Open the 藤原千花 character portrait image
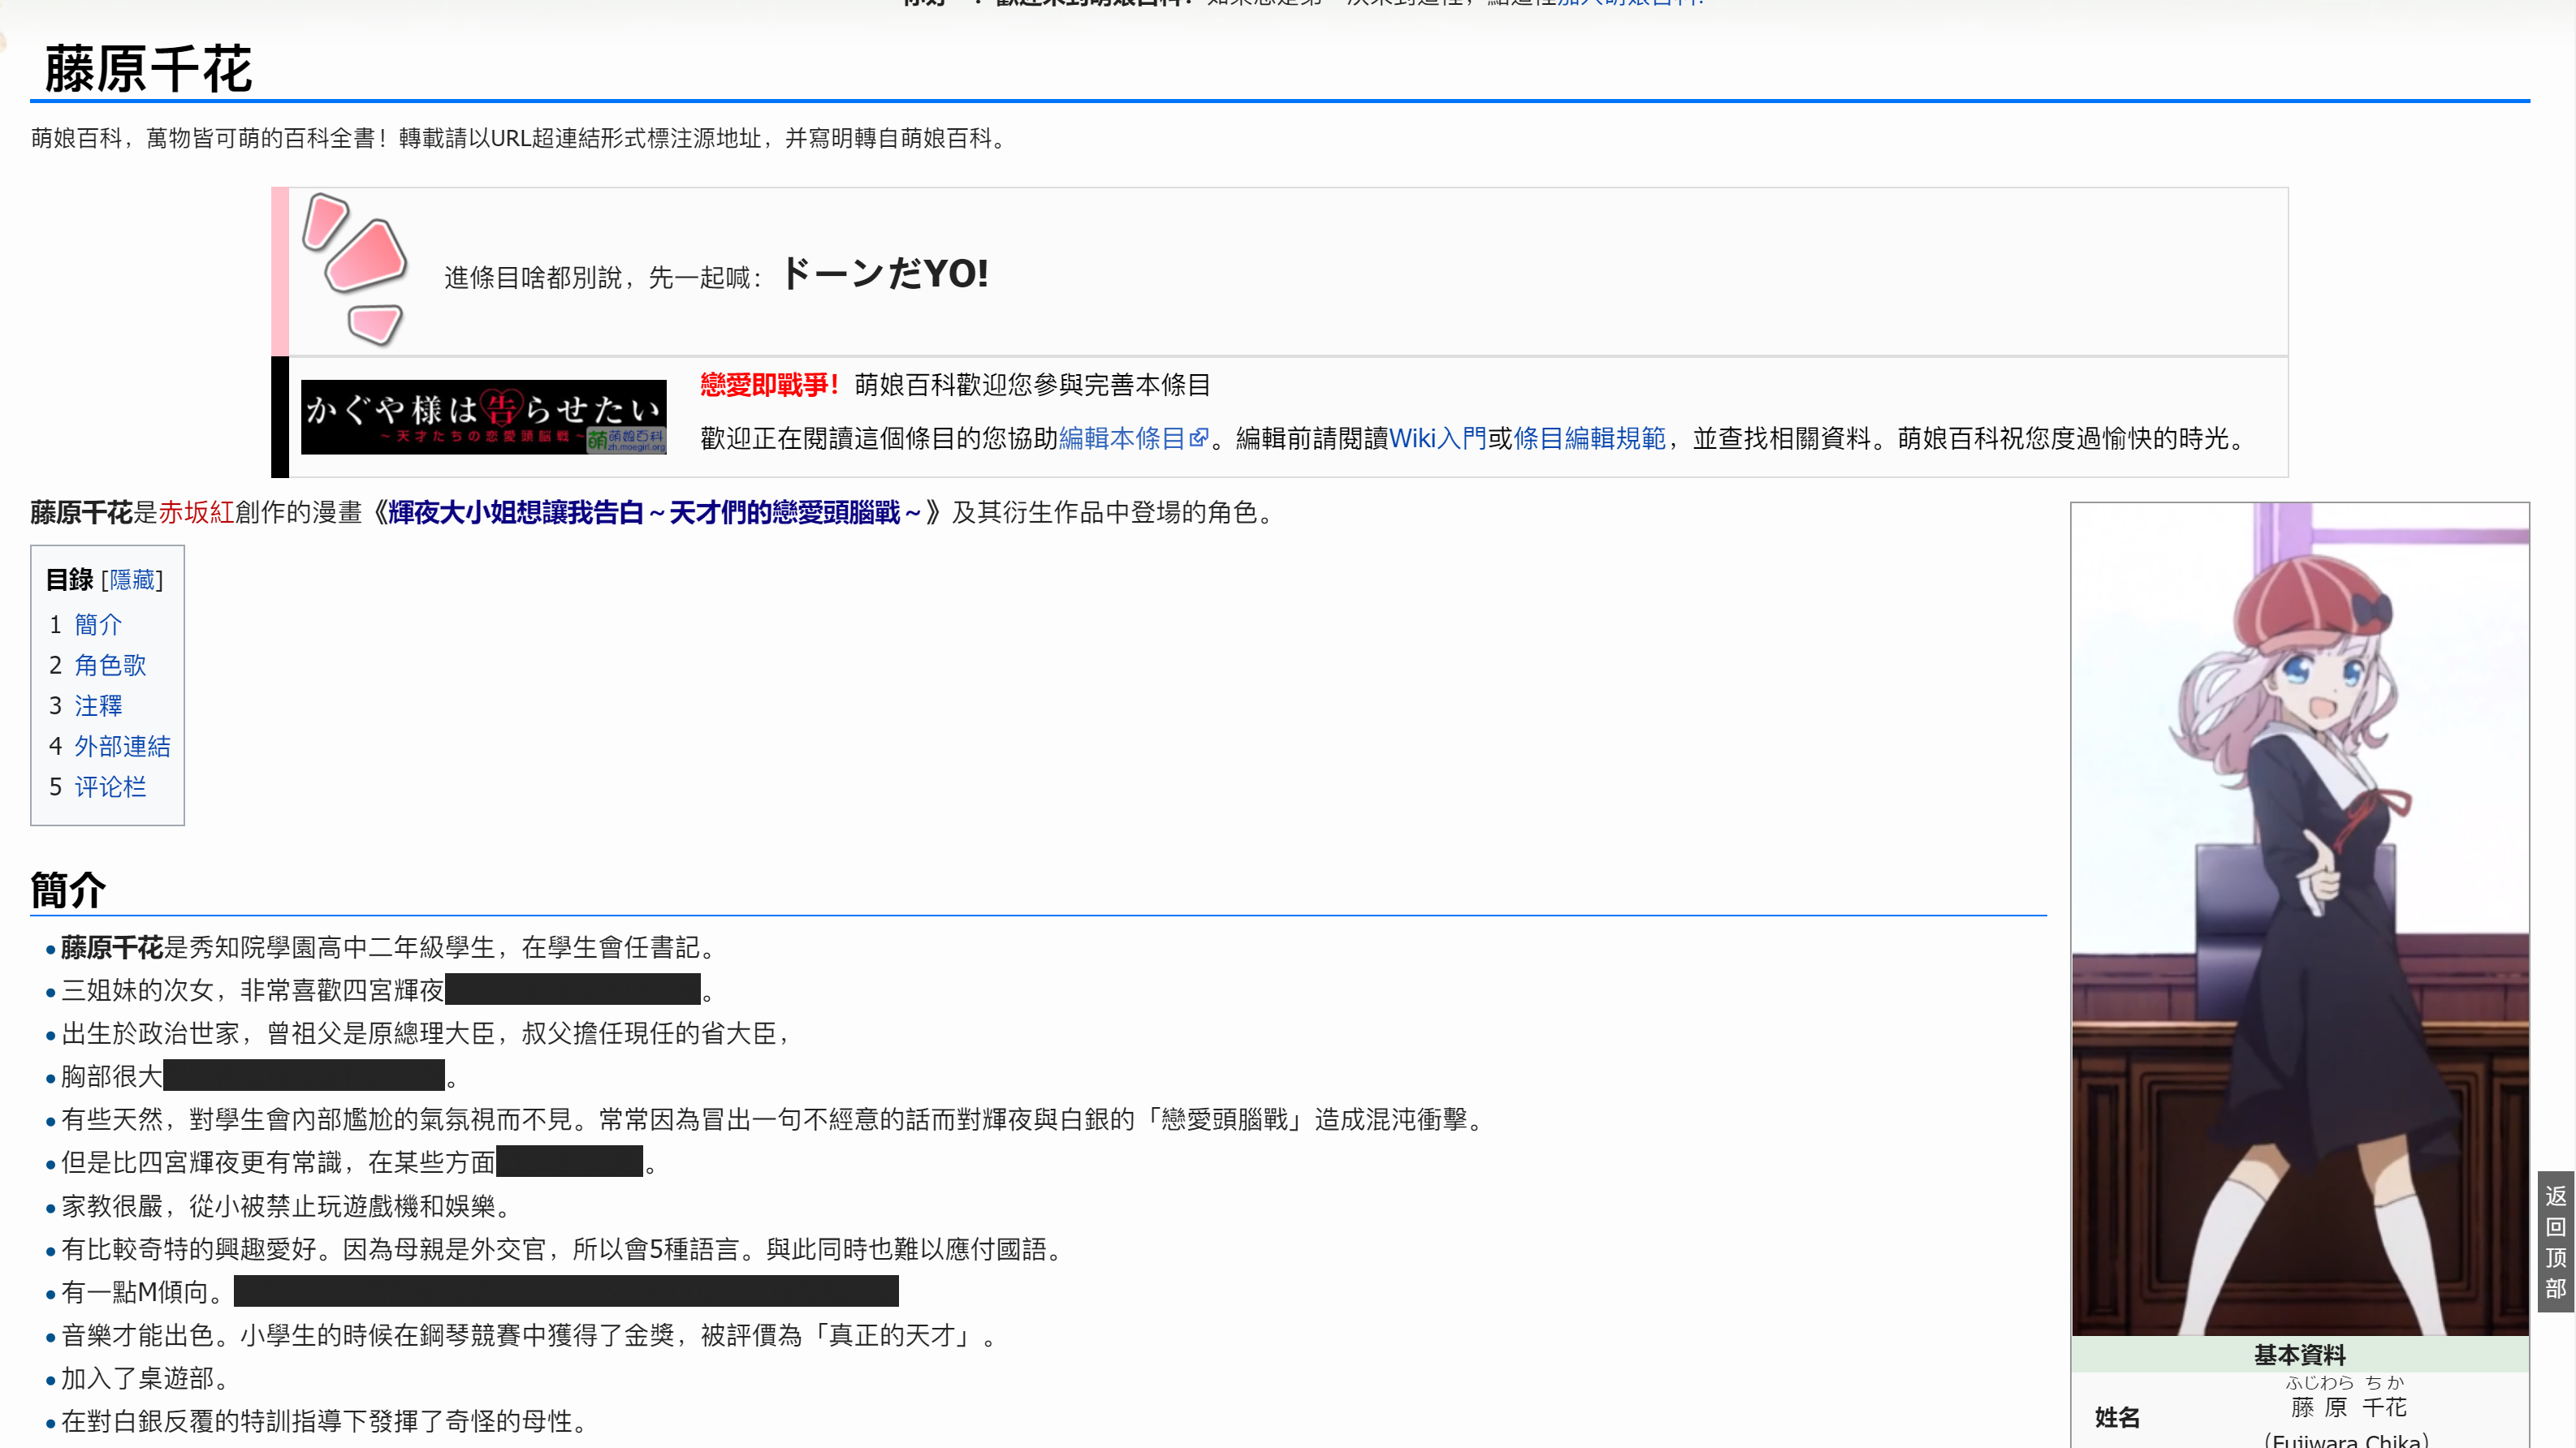The image size is (2576, 1448). click(2300, 920)
